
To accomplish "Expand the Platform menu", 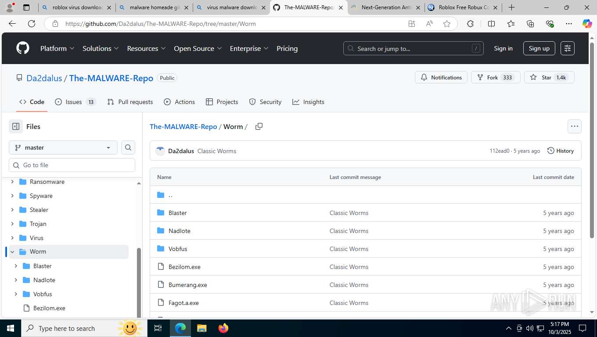I will pyautogui.click(x=57, y=48).
